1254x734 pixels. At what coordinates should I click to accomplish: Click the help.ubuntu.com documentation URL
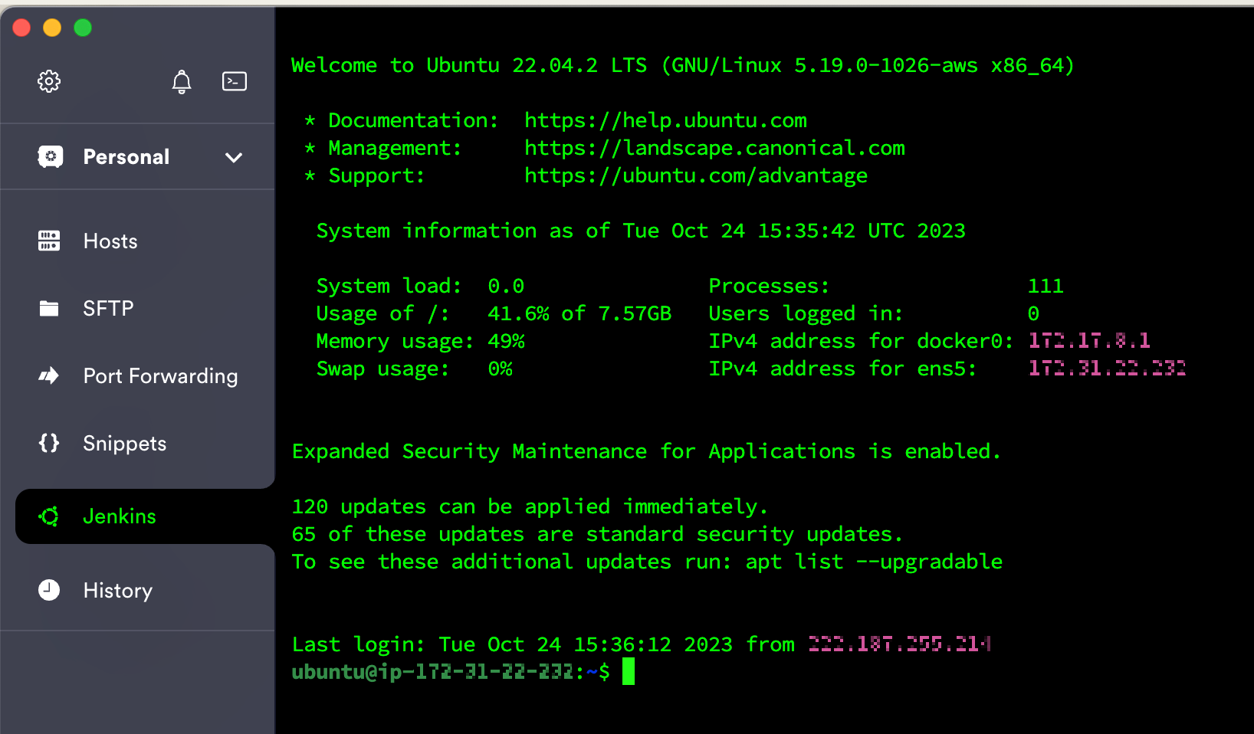[x=665, y=120]
